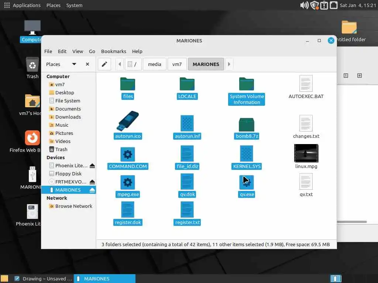Select the linux.mpg video thumbnail

click(306, 153)
